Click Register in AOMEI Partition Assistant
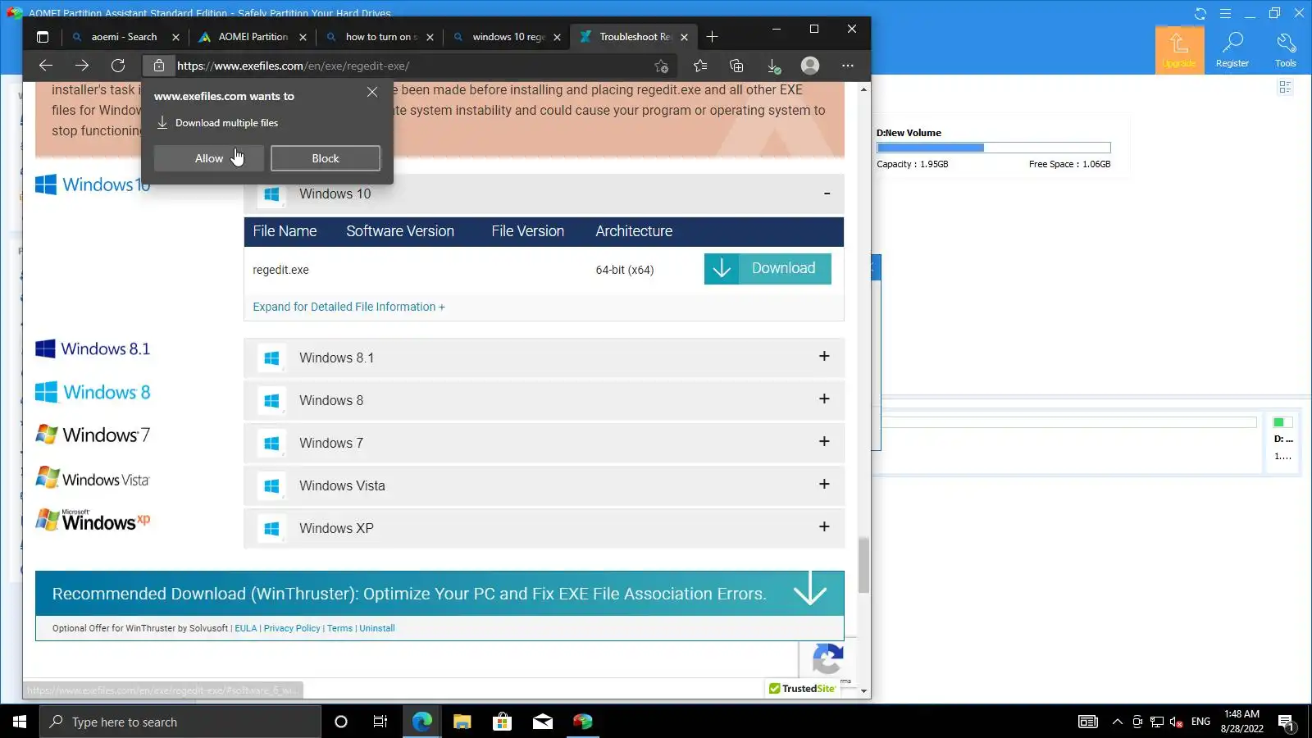1312x738 pixels. 1232,50
